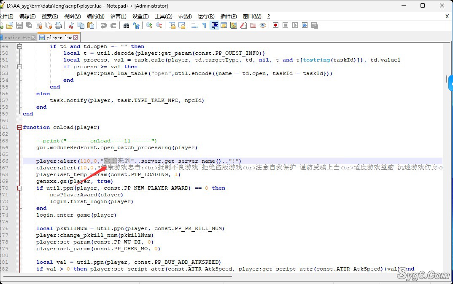Click 'gui.moduleRedPoint.open_batch_processing(player)' line
The height and width of the screenshot is (284, 453).
click(x=117, y=147)
